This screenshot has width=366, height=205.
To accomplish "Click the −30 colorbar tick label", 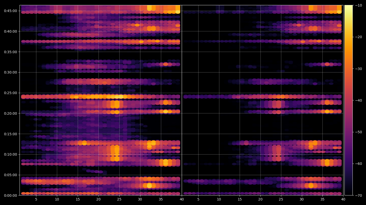I will (x=358, y=69).
